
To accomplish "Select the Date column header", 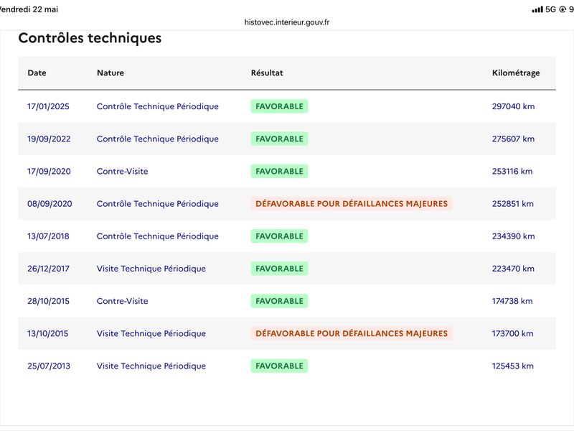I will point(37,73).
